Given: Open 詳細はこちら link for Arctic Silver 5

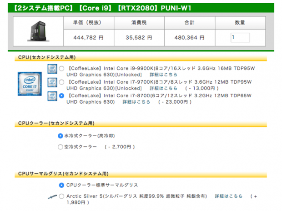Looking at the screenshot, I should coord(229,196).
